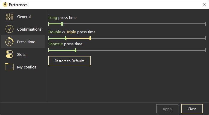Click the Slots toggle switches icon
Image resolution: width=209 pixels, height=115 pixels.
(9, 54)
